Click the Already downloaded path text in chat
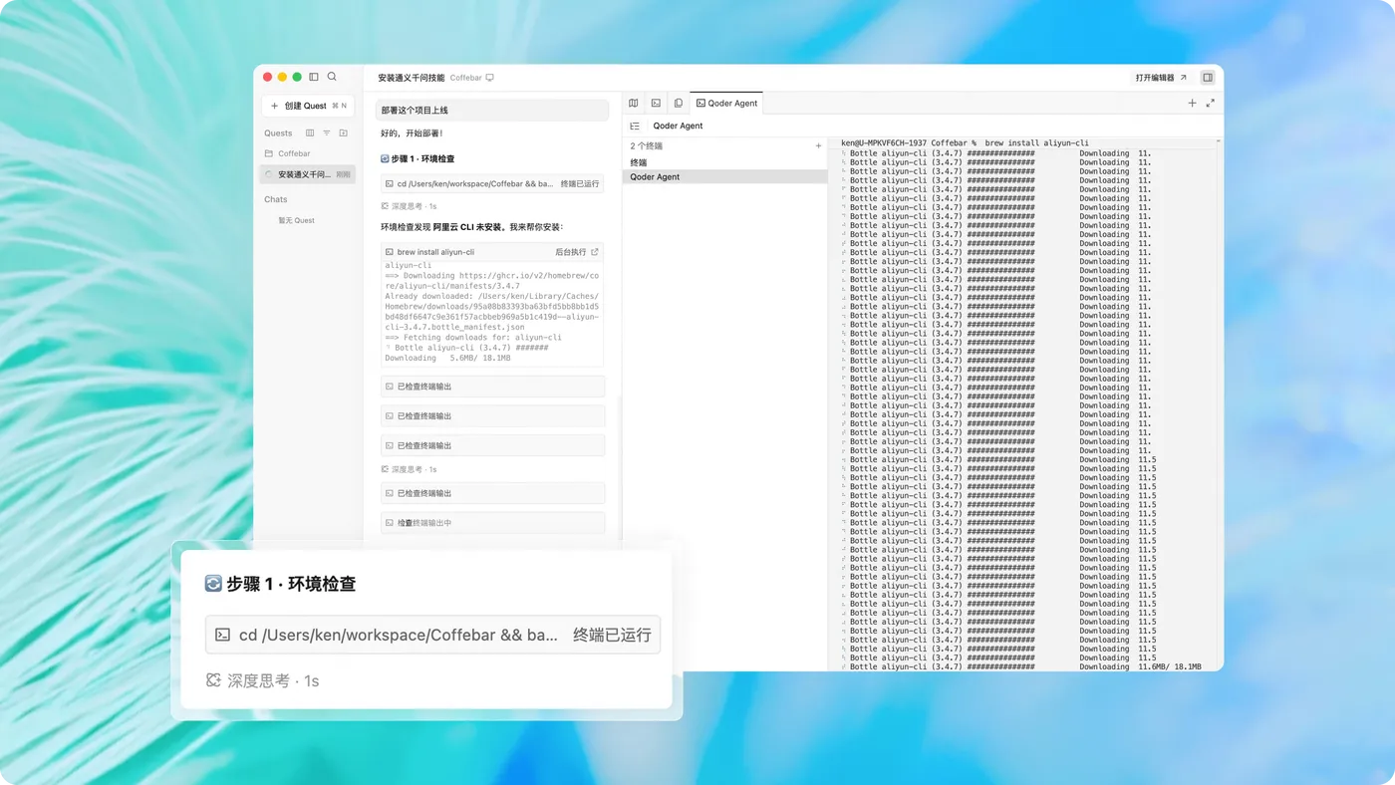Screen dimensions: 1395x785 [492, 311]
